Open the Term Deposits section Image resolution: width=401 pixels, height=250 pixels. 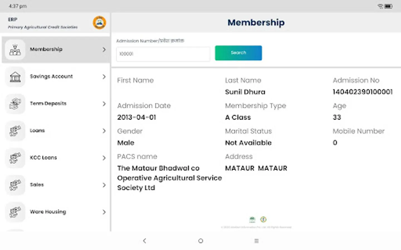[x=48, y=104]
